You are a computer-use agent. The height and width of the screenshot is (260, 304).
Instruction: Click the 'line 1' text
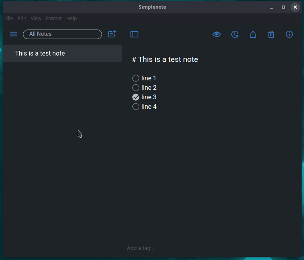point(149,78)
